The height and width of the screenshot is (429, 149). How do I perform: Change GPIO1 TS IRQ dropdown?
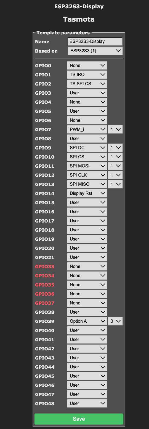[87, 75]
